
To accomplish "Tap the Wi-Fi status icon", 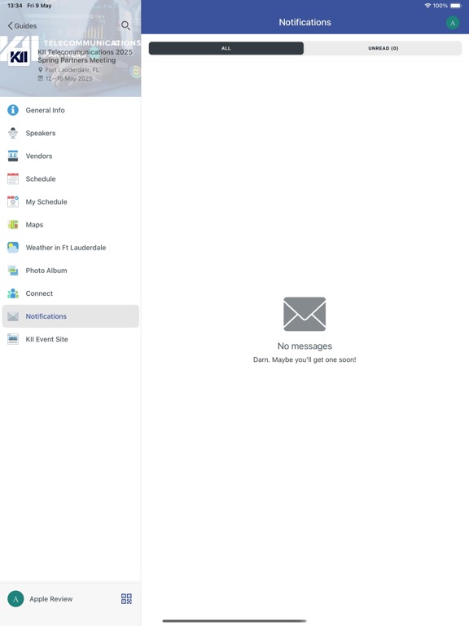I will click(427, 6).
